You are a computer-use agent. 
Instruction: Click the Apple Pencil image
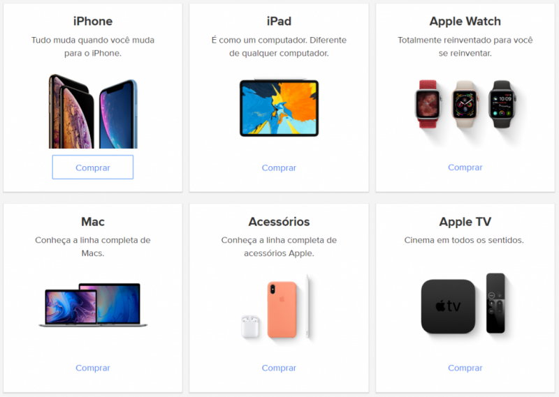pyautogui.click(x=307, y=306)
